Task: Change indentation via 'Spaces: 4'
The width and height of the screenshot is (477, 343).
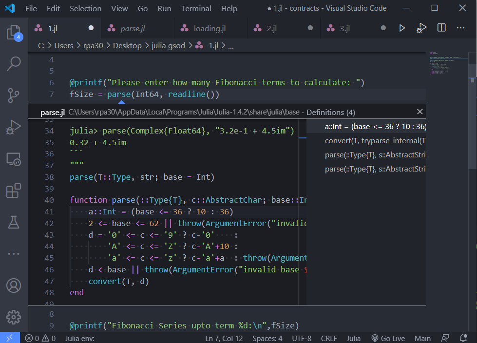Action: (267, 338)
